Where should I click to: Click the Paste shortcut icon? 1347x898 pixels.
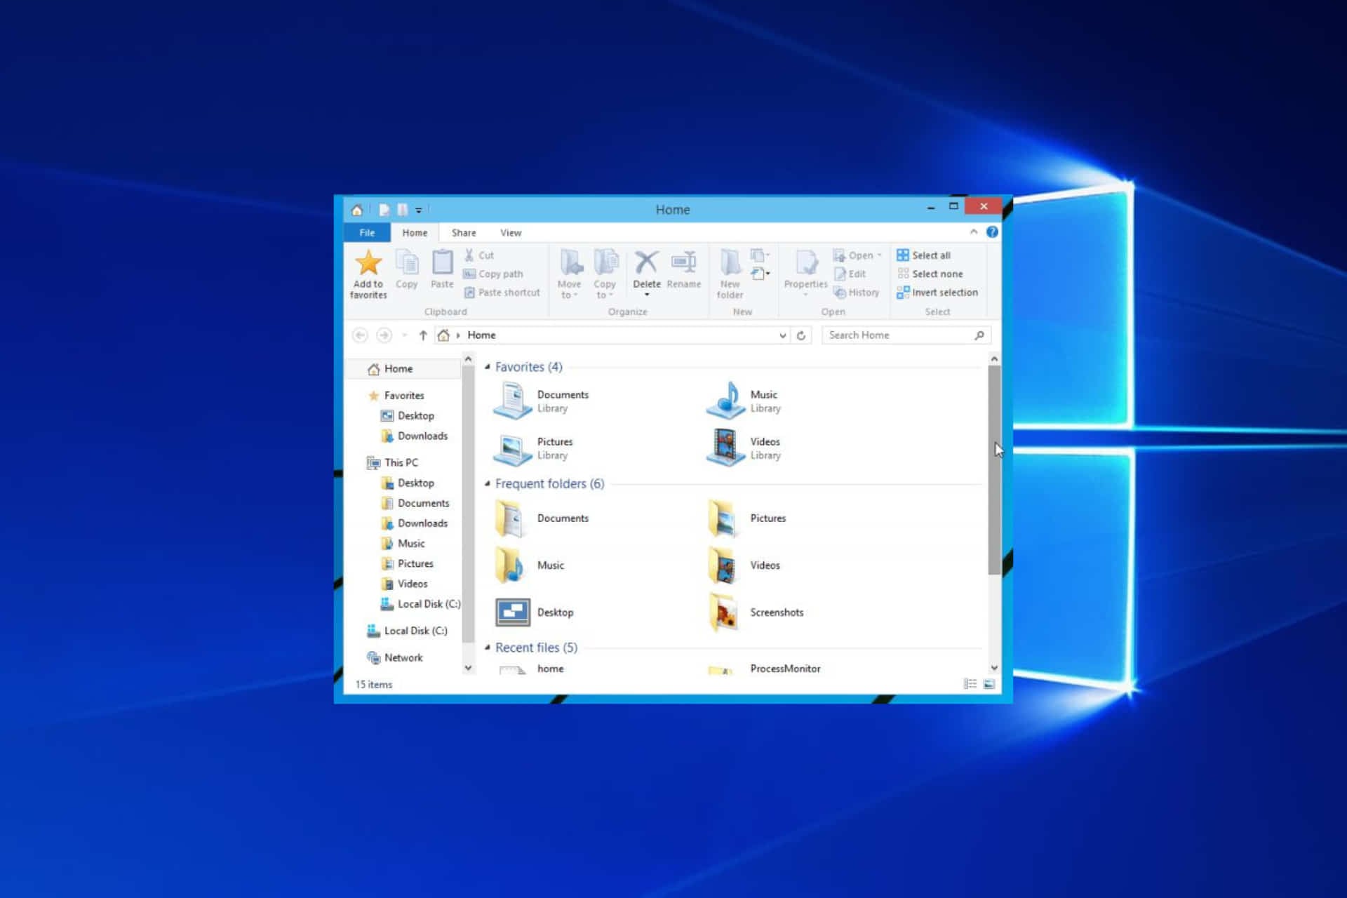tap(471, 293)
